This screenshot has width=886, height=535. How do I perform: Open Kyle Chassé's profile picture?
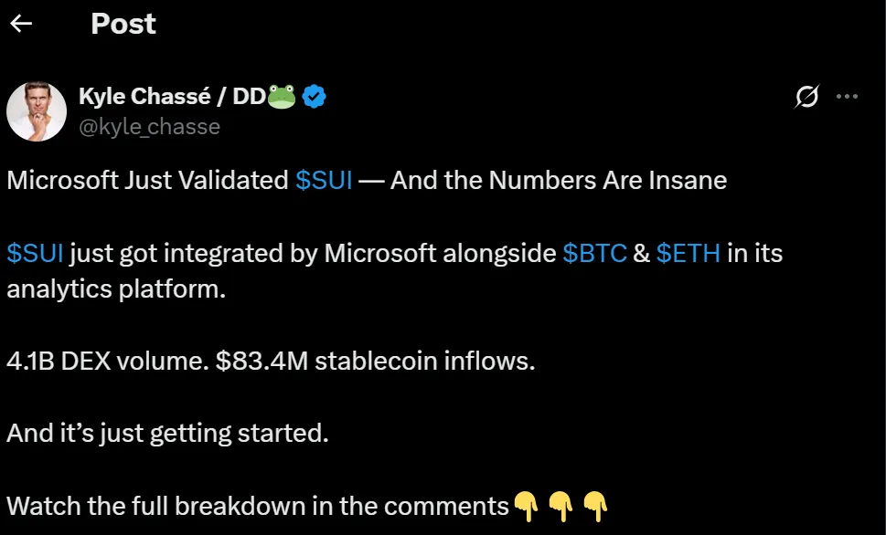tap(37, 111)
